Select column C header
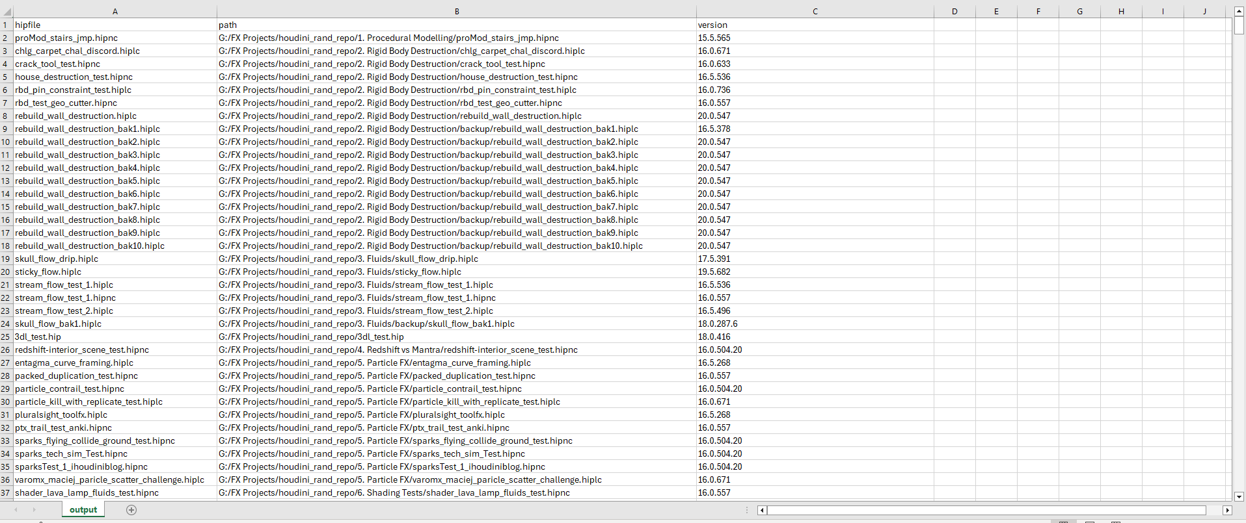This screenshot has width=1246, height=523. (815, 12)
